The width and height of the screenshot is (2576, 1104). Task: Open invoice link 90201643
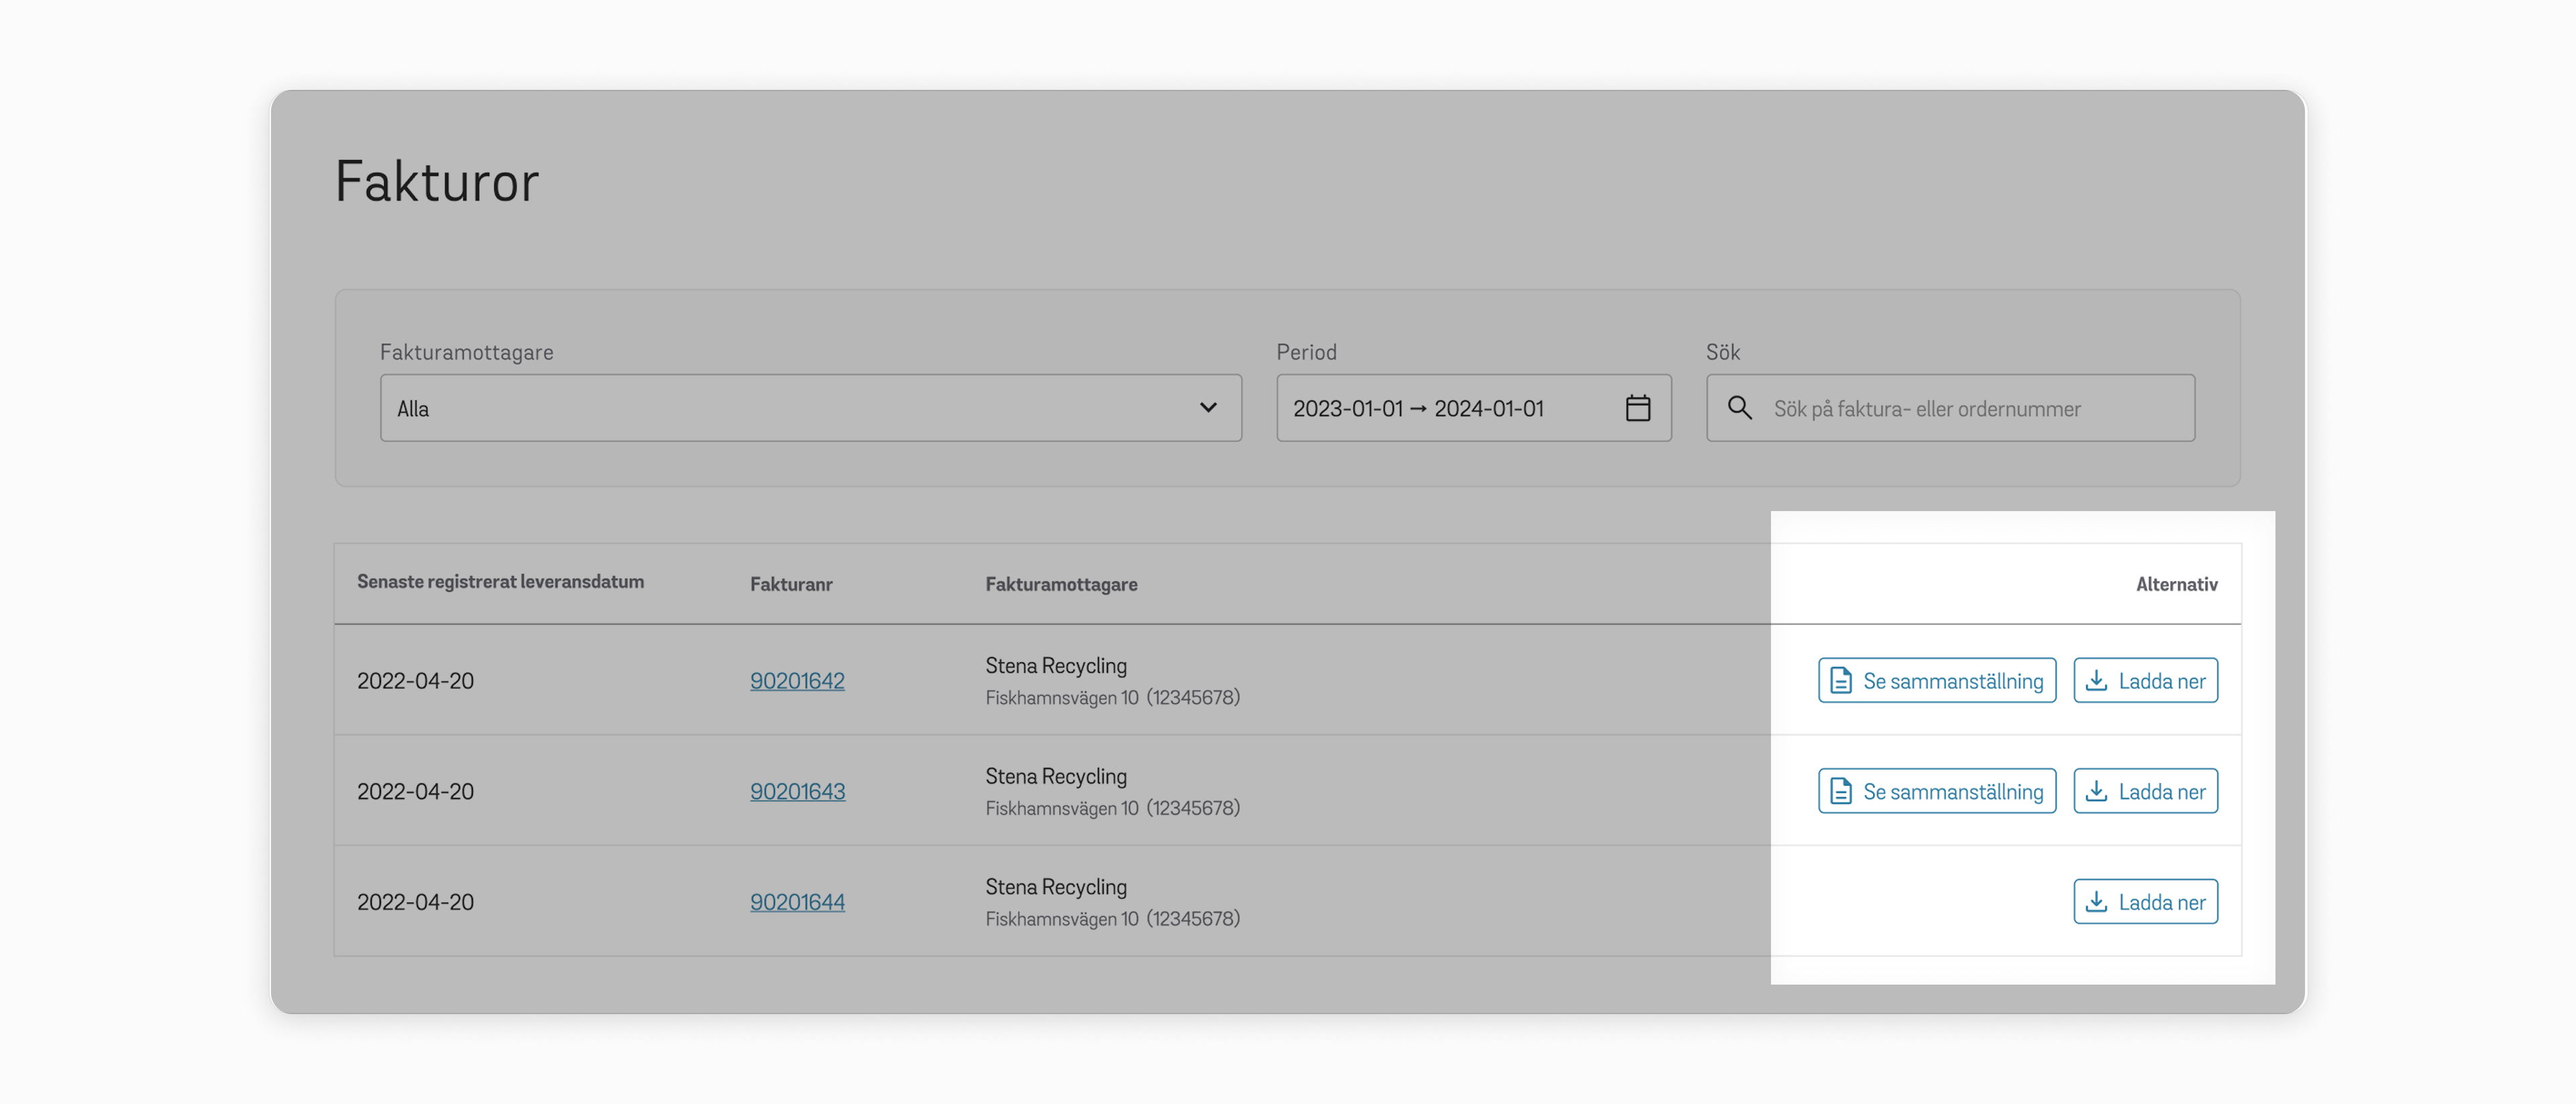click(x=797, y=791)
